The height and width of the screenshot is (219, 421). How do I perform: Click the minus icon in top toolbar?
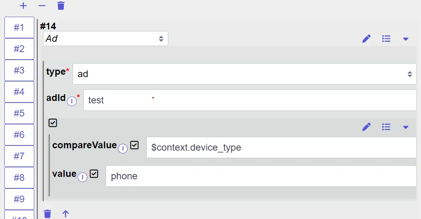pos(42,6)
